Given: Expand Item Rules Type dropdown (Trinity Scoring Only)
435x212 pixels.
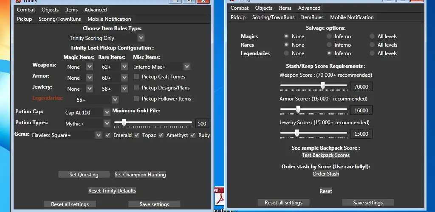Looking at the screenshot, I should coord(141,37).
